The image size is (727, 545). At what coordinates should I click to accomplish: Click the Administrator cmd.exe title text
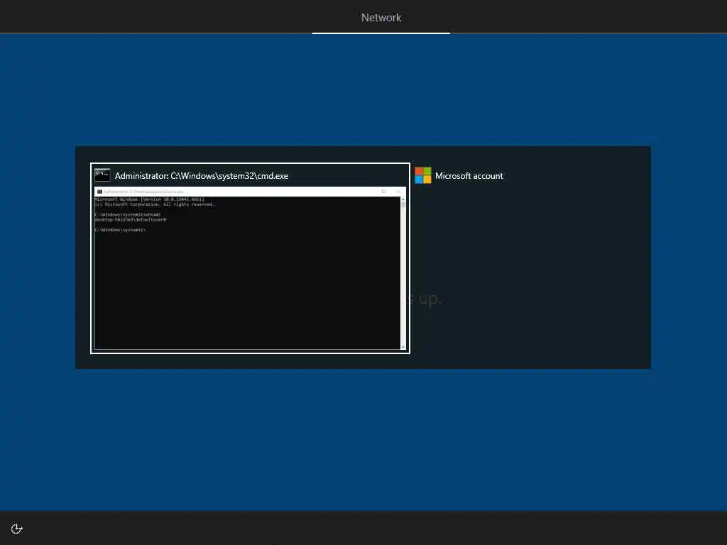pos(201,176)
